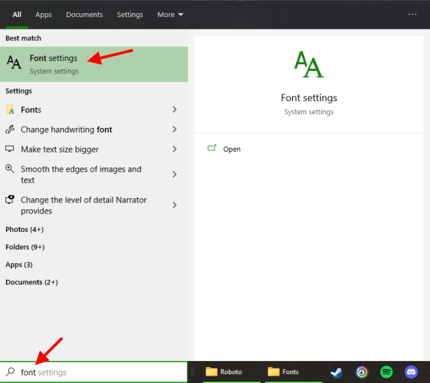This screenshot has width=430, height=383.
Task: Expand the Fonts result chevron
Action: point(175,109)
